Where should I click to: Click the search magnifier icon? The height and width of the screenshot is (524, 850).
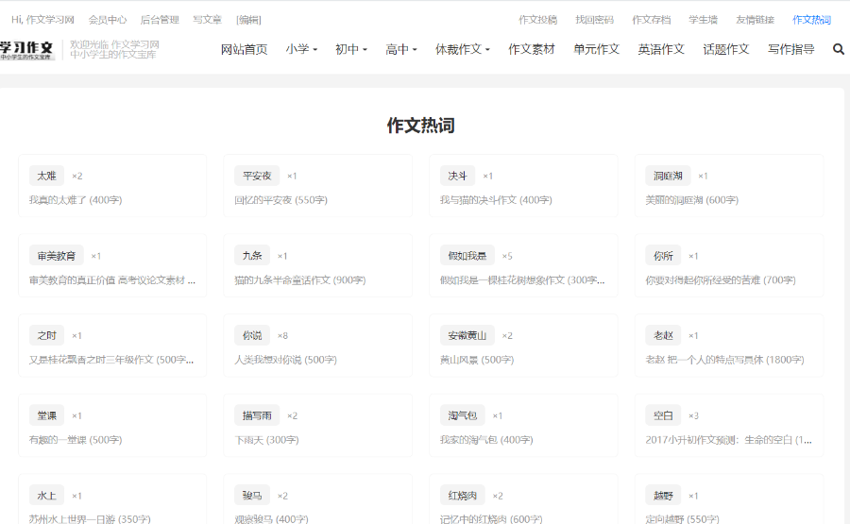coord(838,49)
